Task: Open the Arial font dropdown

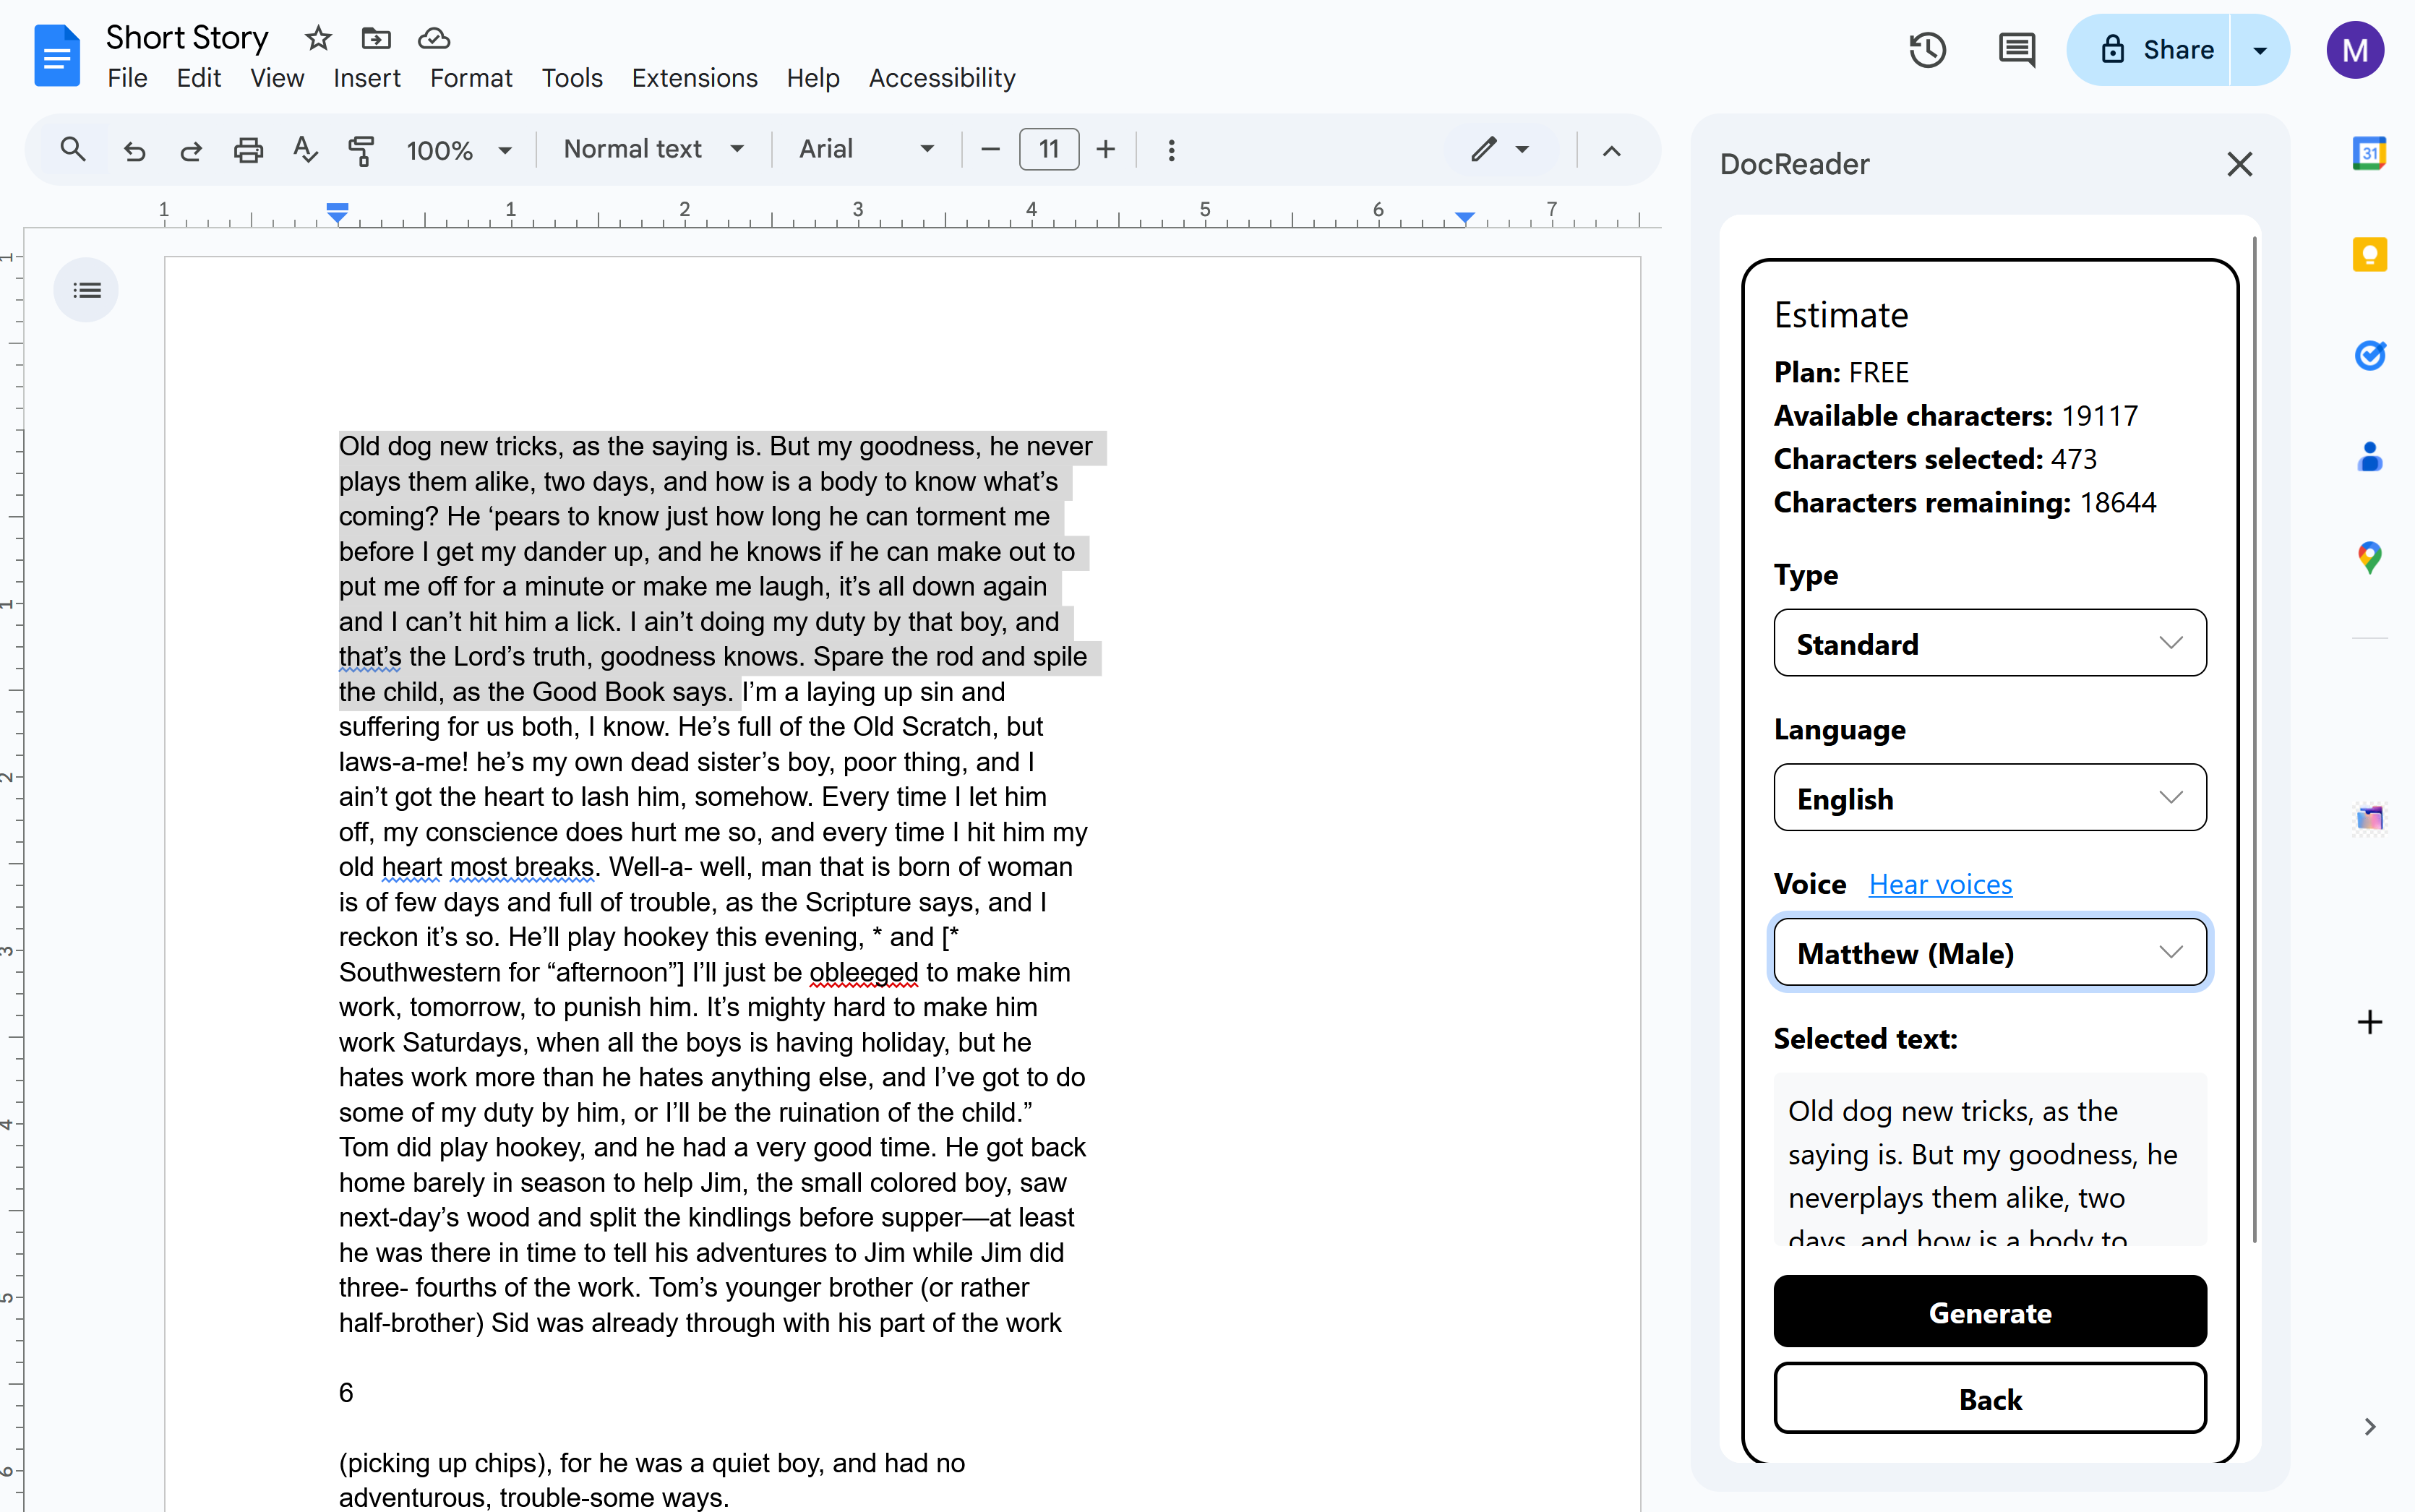Action: point(866,149)
